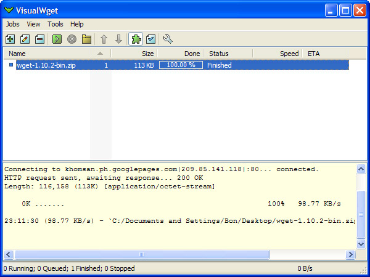Click the 113 KB size cell
Viewport: 370px width, 277px height.
[144, 65]
